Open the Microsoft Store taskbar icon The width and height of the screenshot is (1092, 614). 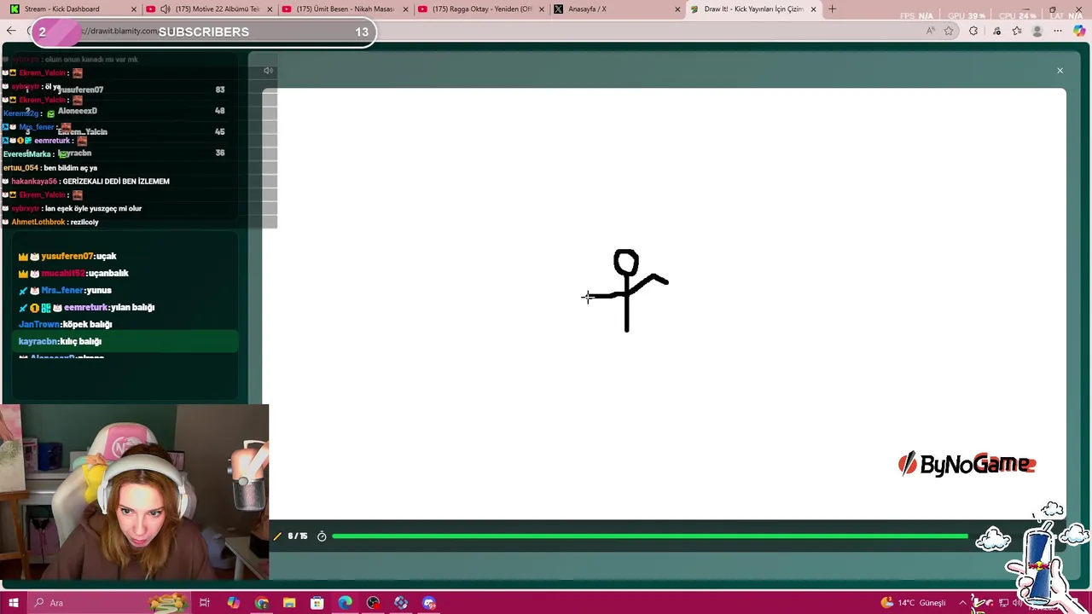317,603
